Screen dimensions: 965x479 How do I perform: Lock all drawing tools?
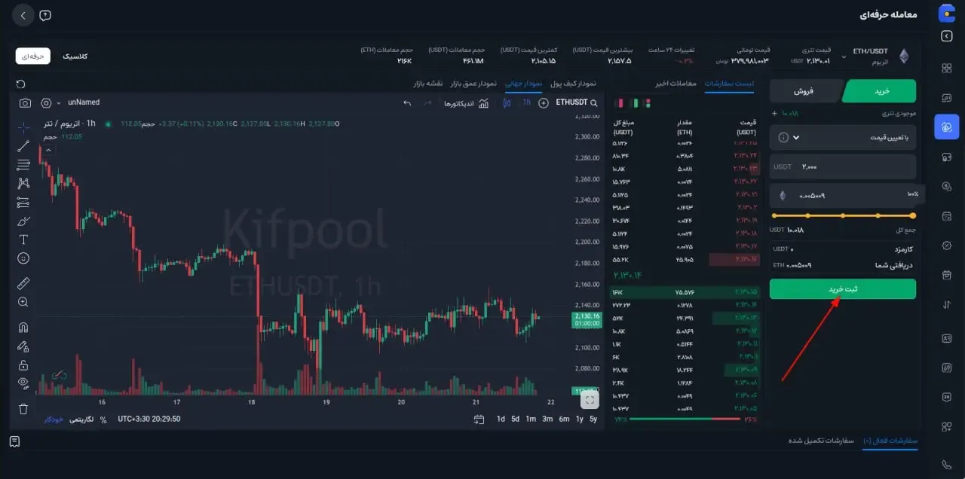pos(23,365)
